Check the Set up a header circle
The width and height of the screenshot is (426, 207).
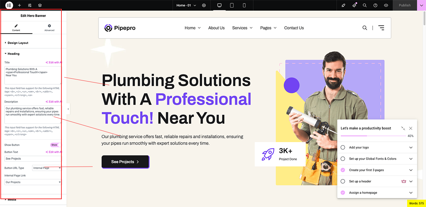[x=343, y=181]
